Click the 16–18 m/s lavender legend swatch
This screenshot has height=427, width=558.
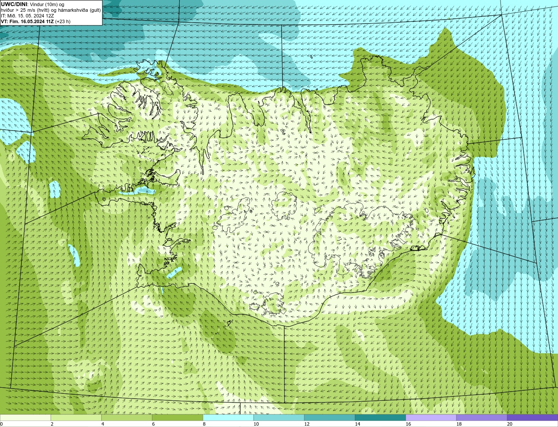(431, 418)
